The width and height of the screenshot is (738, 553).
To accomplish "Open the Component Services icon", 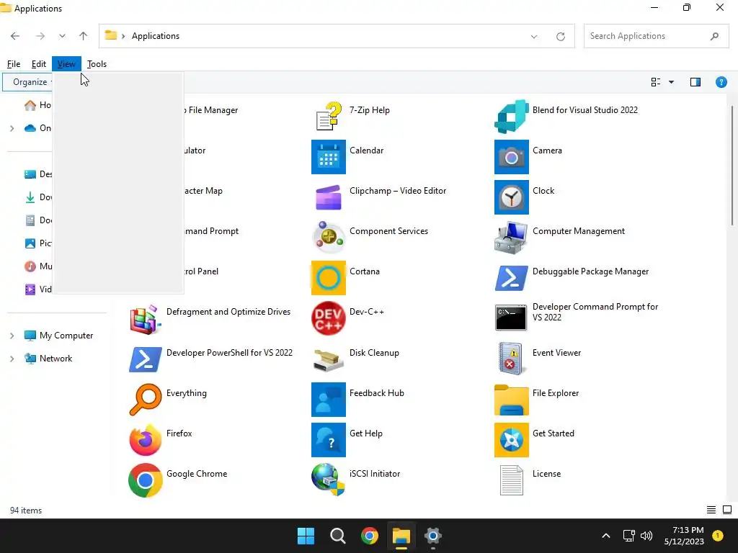I will [328, 238].
